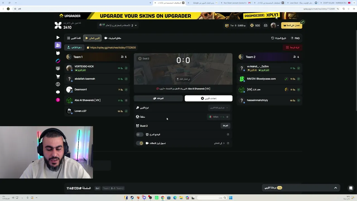357x201 pixels.
Task: Click Deemoon1 ready check mark
Action: 126,90
